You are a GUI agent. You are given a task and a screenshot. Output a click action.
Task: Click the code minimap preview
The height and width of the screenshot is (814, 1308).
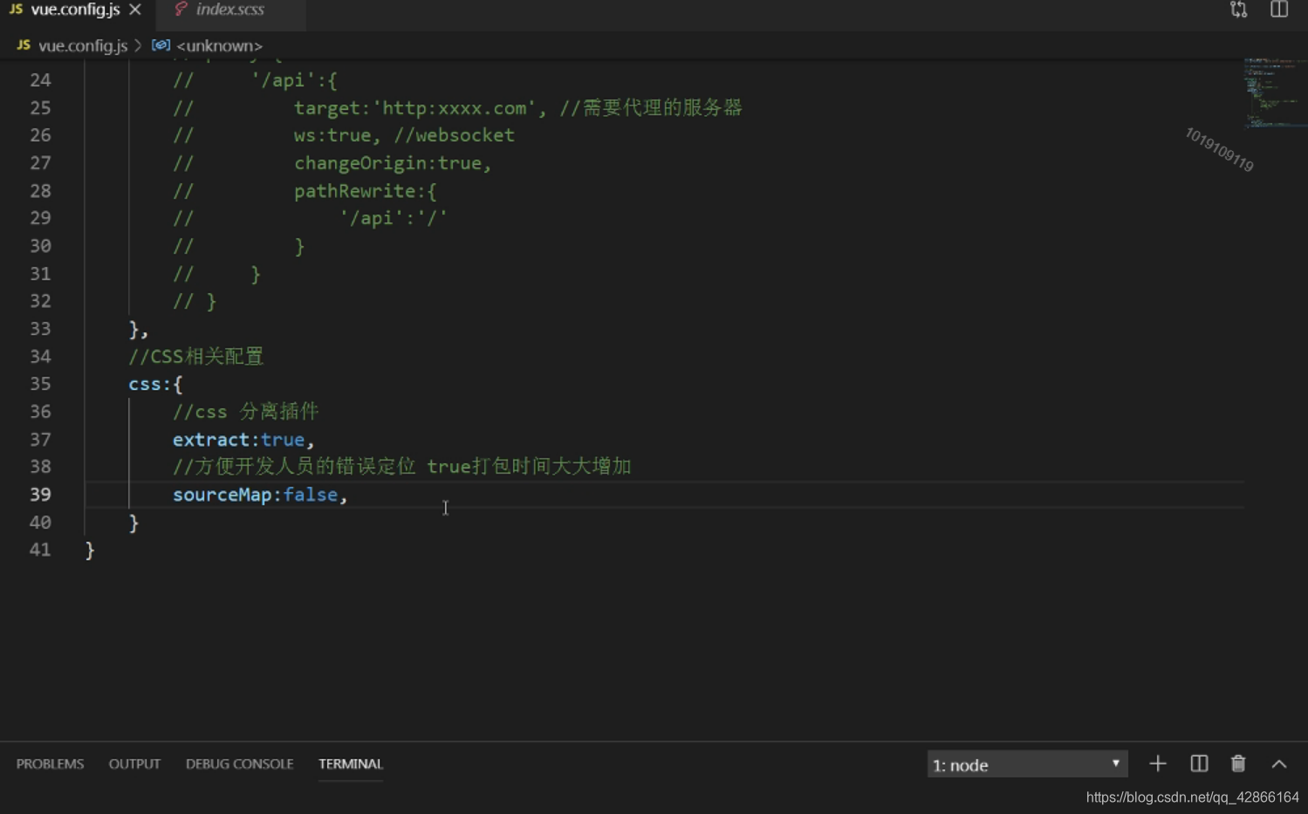(x=1275, y=93)
